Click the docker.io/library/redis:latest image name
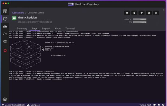This screenshot has height=106, width=167. [35, 22]
